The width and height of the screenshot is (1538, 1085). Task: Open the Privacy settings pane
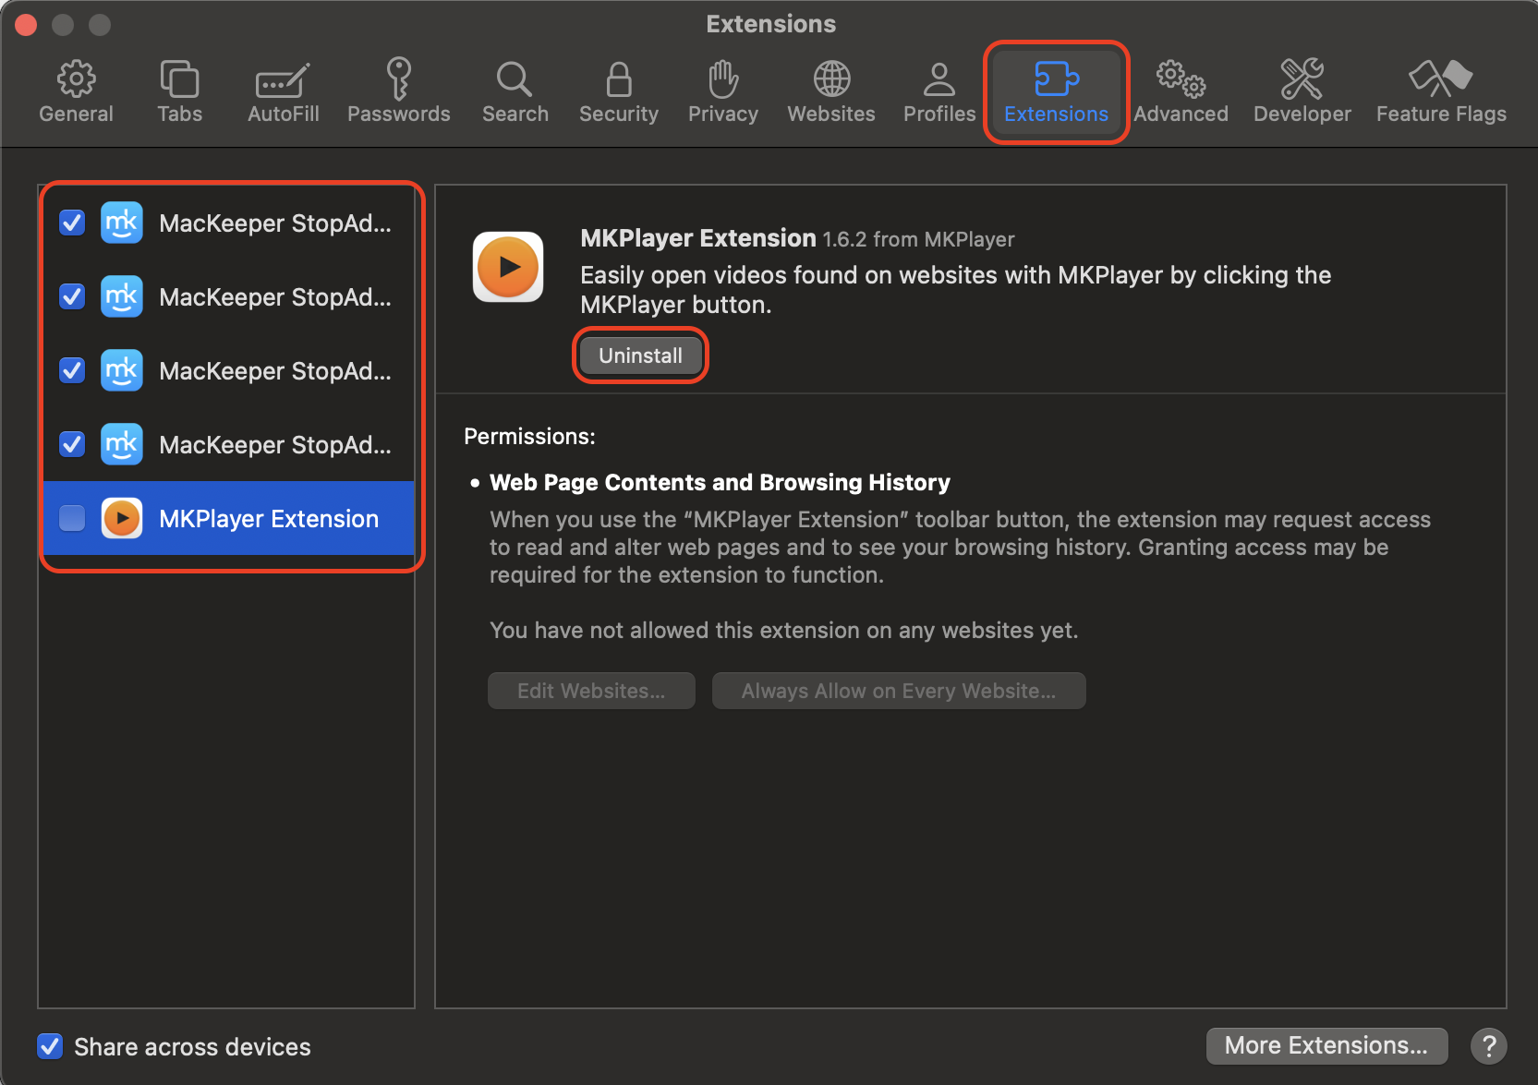pyautogui.click(x=722, y=90)
